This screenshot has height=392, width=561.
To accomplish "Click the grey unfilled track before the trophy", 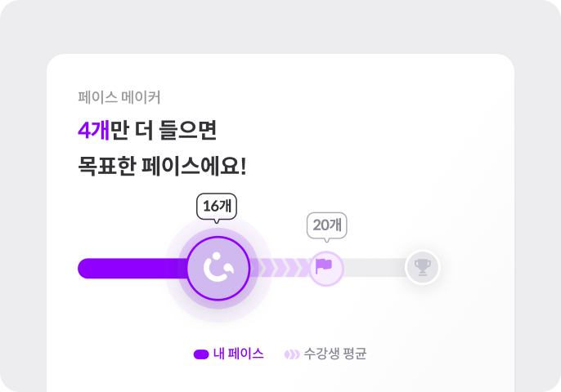I will (375, 268).
